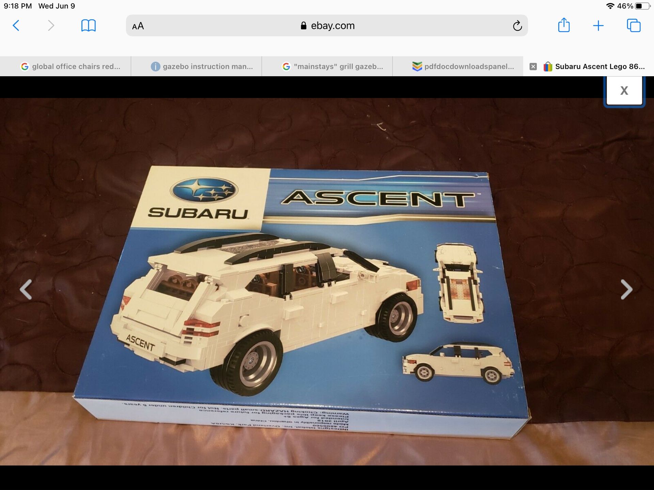The image size is (654, 490).
Task: Show all tabs overview icon
Action: click(x=634, y=26)
